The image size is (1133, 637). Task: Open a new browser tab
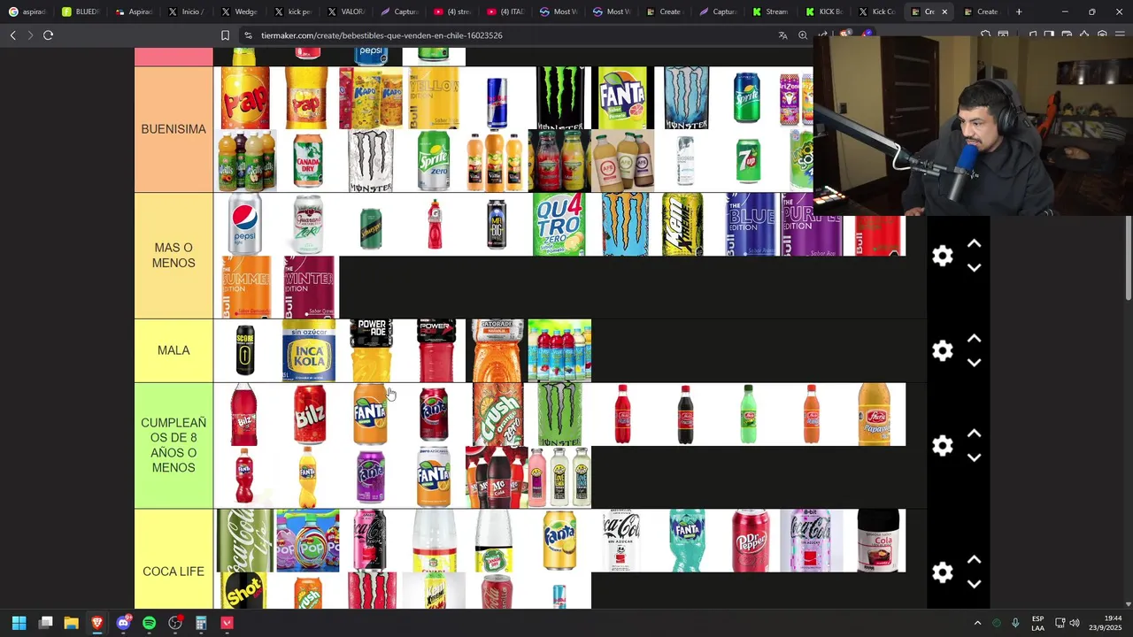(1019, 12)
